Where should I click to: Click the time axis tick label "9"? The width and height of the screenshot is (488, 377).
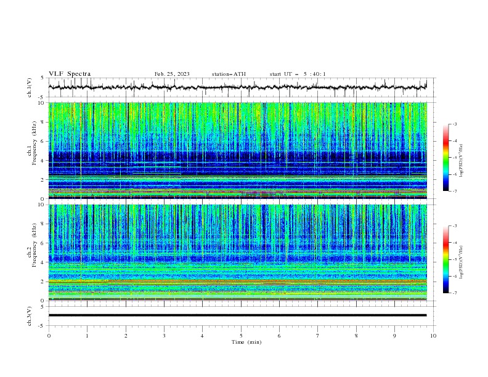(x=394, y=336)
